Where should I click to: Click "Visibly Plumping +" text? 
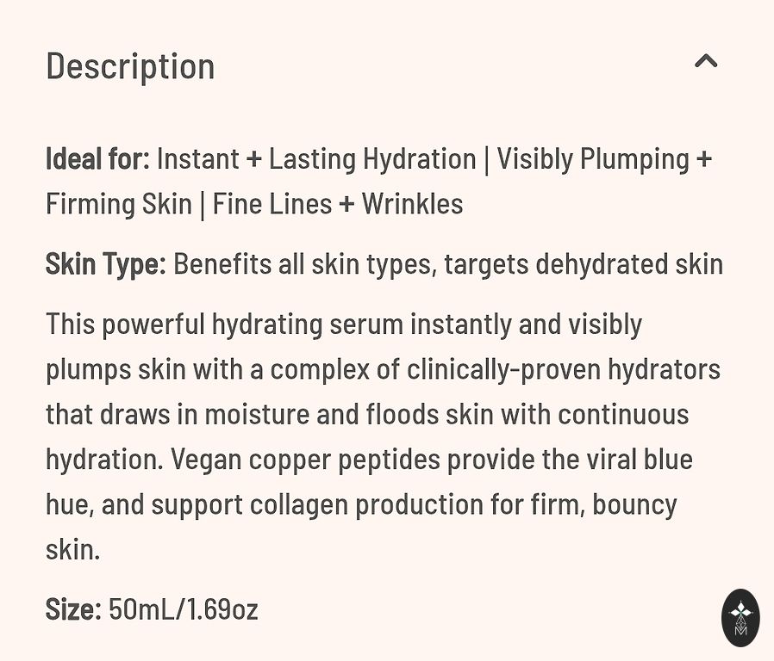pos(604,159)
